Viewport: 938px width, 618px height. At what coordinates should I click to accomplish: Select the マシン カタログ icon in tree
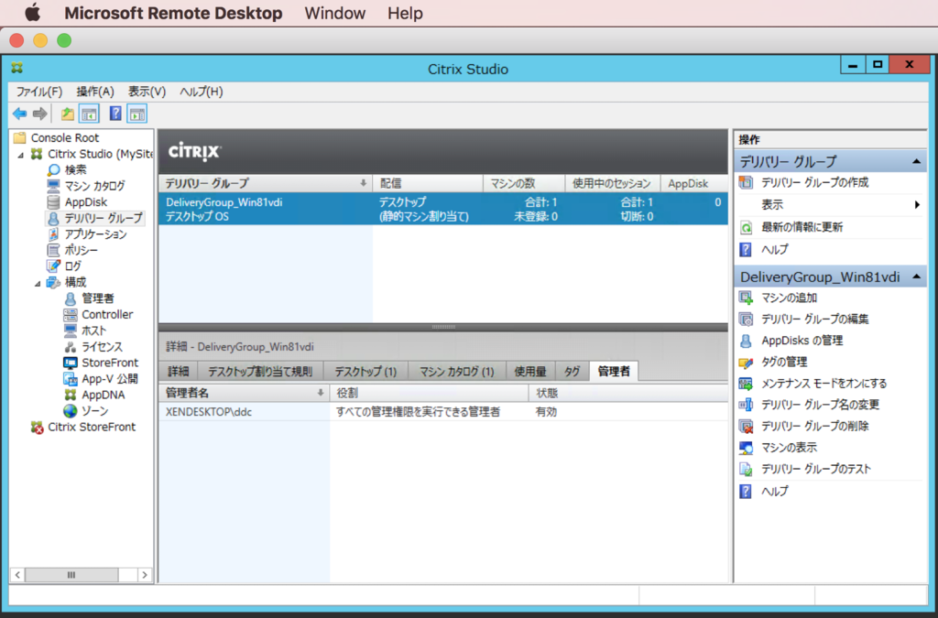[x=54, y=186]
